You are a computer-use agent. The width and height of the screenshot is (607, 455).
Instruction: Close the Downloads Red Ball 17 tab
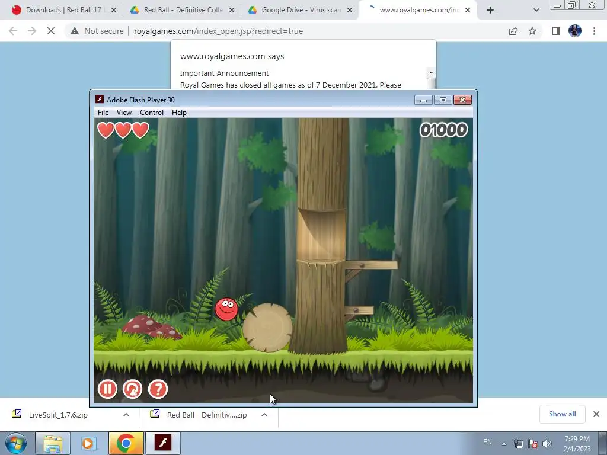click(114, 11)
